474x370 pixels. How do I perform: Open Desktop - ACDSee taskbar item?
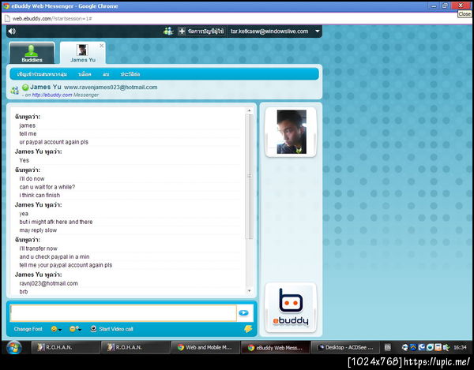click(x=345, y=347)
